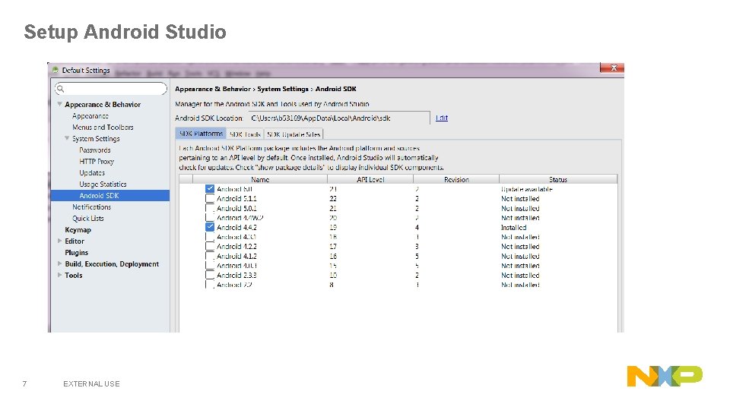The height and width of the screenshot is (410, 730).
Task: Expand Build, Execution, Deployment section
Action: click(x=59, y=263)
